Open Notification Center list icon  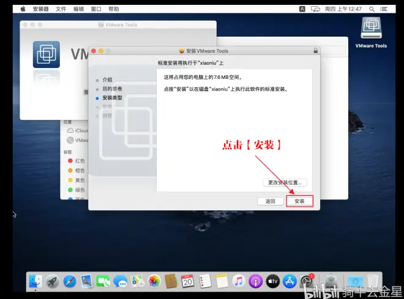[x=384, y=9]
